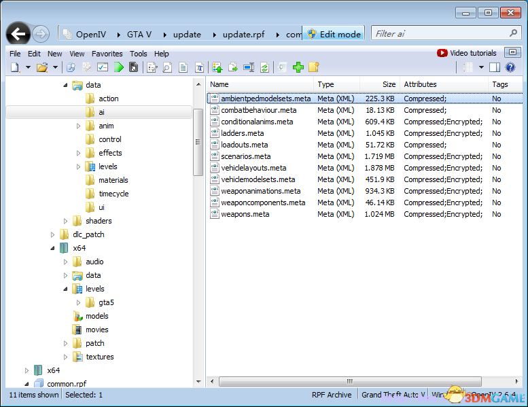The image size is (528, 407).
Task: Click the green play arrow toolbar icon
Action: pyautogui.click(x=118, y=67)
